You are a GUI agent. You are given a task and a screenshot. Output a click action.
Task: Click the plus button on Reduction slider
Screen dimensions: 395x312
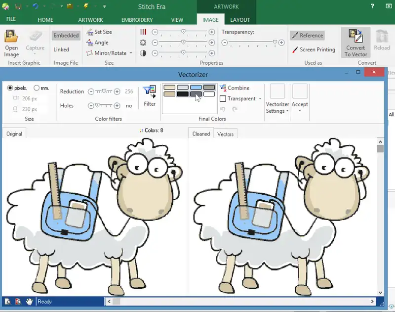pos(117,91)
